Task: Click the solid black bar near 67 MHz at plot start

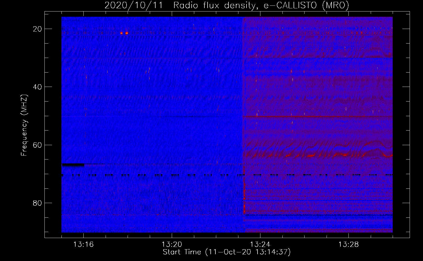Action: click(73, 165)
